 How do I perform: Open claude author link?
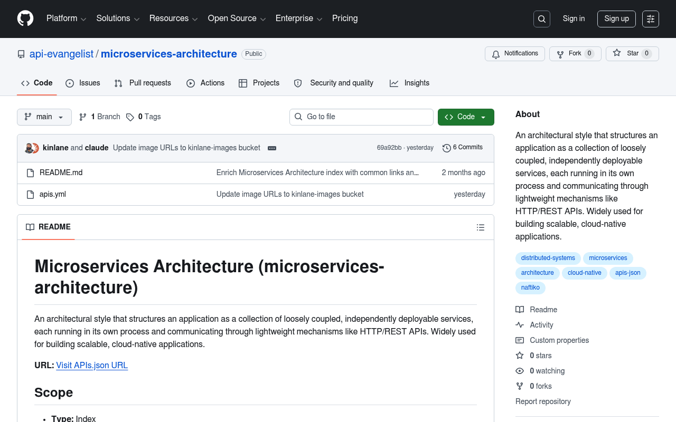coord(97,148)
